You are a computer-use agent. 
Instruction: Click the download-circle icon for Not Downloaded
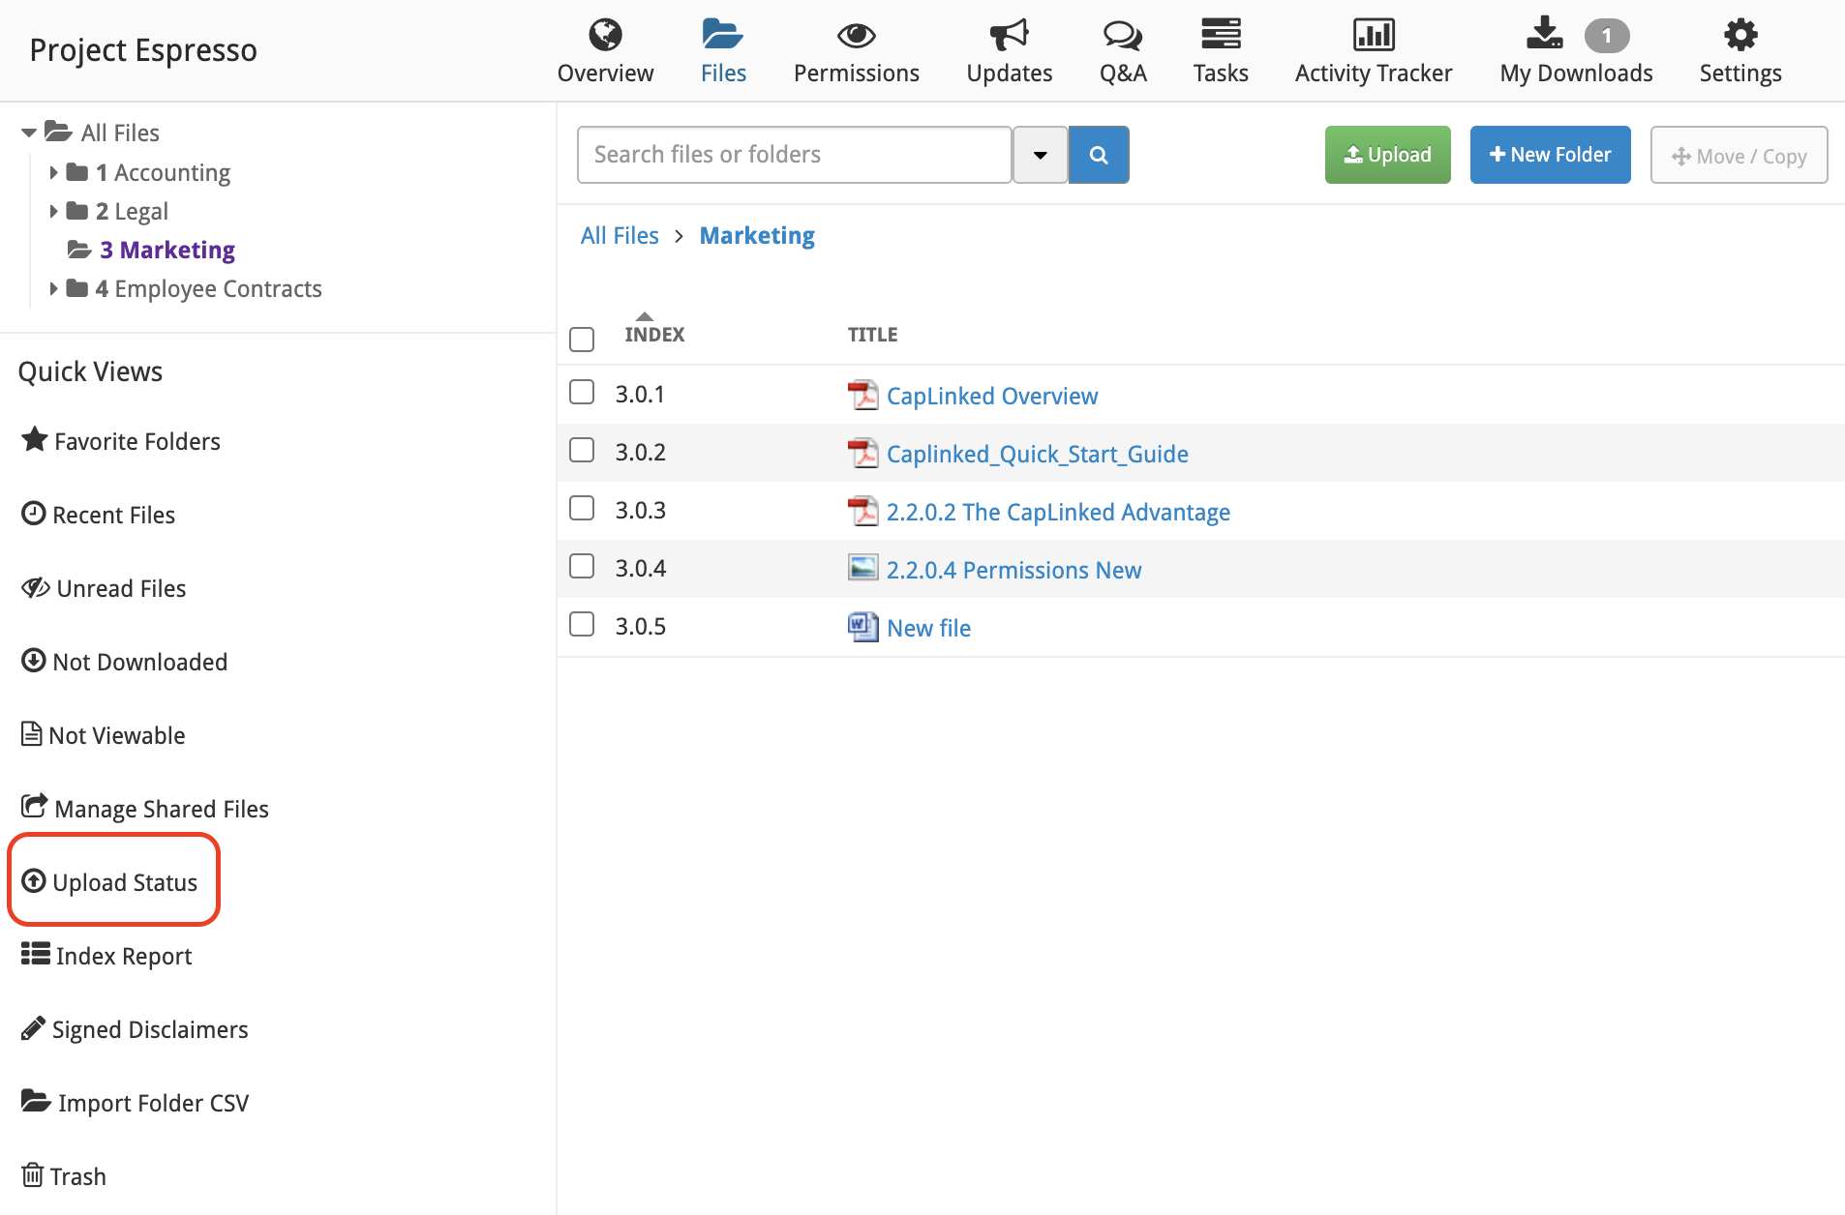point(34,660)
